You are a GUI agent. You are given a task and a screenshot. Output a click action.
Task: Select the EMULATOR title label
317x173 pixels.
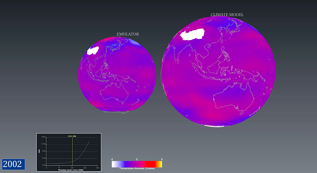point(128,34)
